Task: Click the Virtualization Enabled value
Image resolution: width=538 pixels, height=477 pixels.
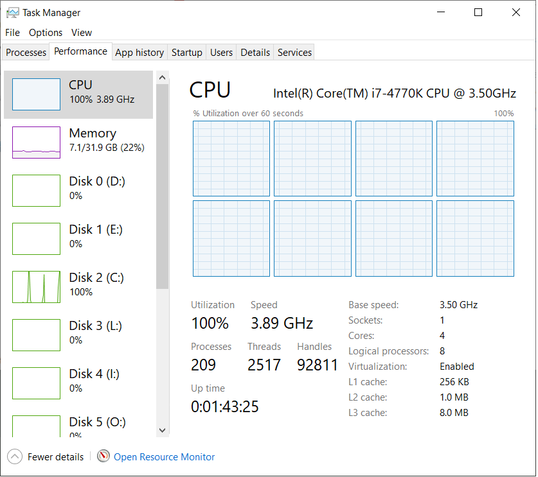Action: point(458,367)
